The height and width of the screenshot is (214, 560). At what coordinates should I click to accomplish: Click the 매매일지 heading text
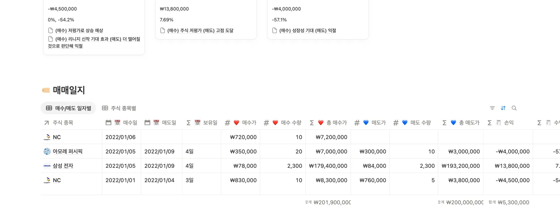69,90
